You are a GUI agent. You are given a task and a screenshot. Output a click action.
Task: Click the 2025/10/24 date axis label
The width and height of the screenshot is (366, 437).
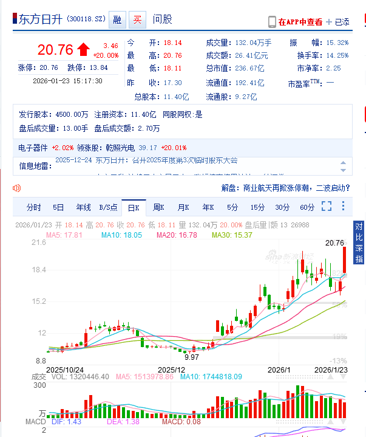pos(64,370)
